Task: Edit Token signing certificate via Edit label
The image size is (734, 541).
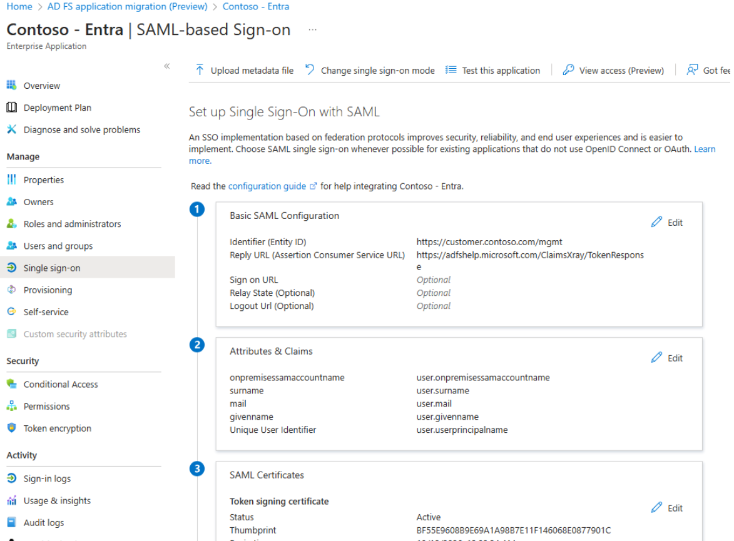Action: tap(675, 508)
